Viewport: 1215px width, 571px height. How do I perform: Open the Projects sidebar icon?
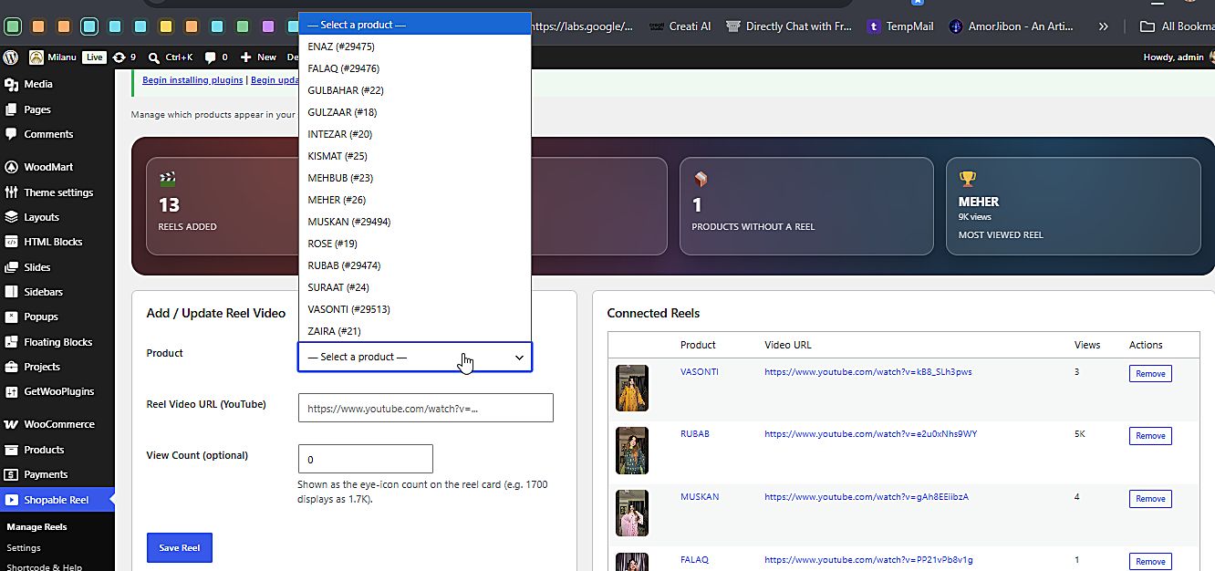[x=11, y=367]
